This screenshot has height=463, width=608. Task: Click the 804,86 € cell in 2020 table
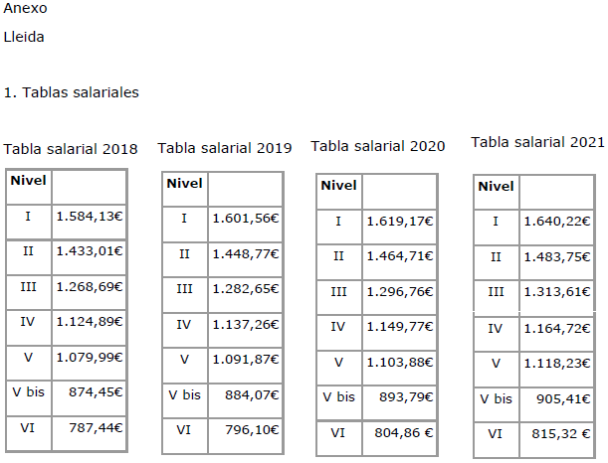click(407, 433)
